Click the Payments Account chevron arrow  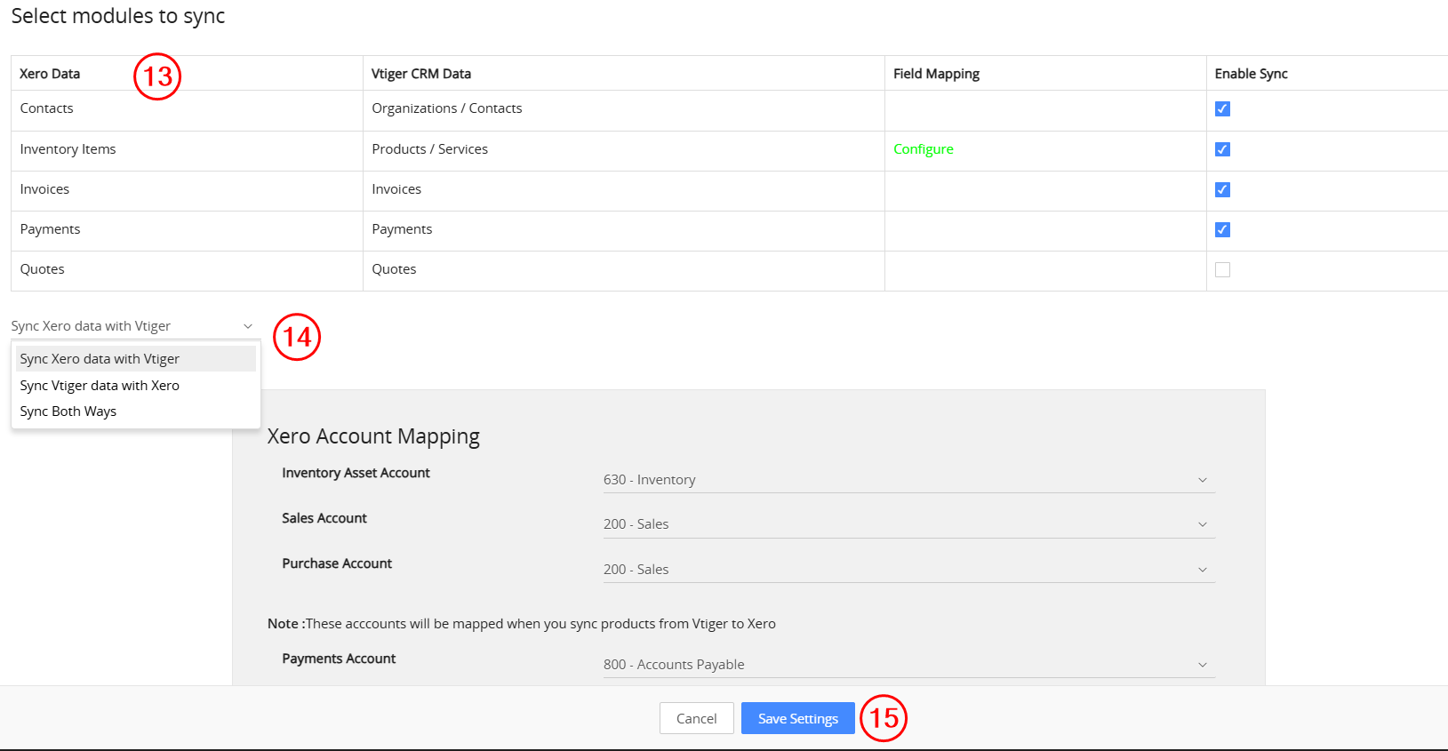pos(1202,665)
